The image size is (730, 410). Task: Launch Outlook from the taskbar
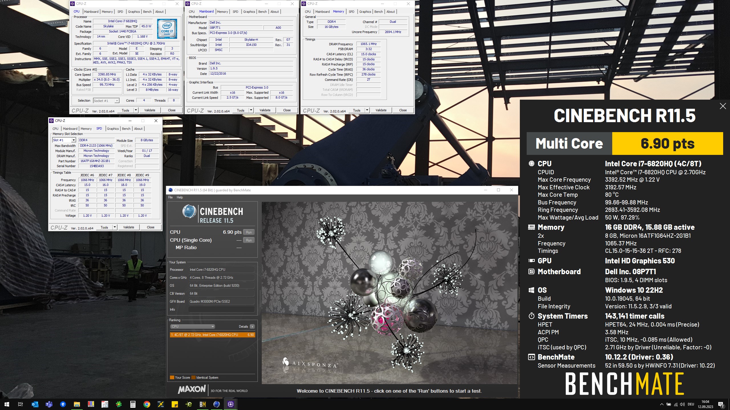coord(35,404)
